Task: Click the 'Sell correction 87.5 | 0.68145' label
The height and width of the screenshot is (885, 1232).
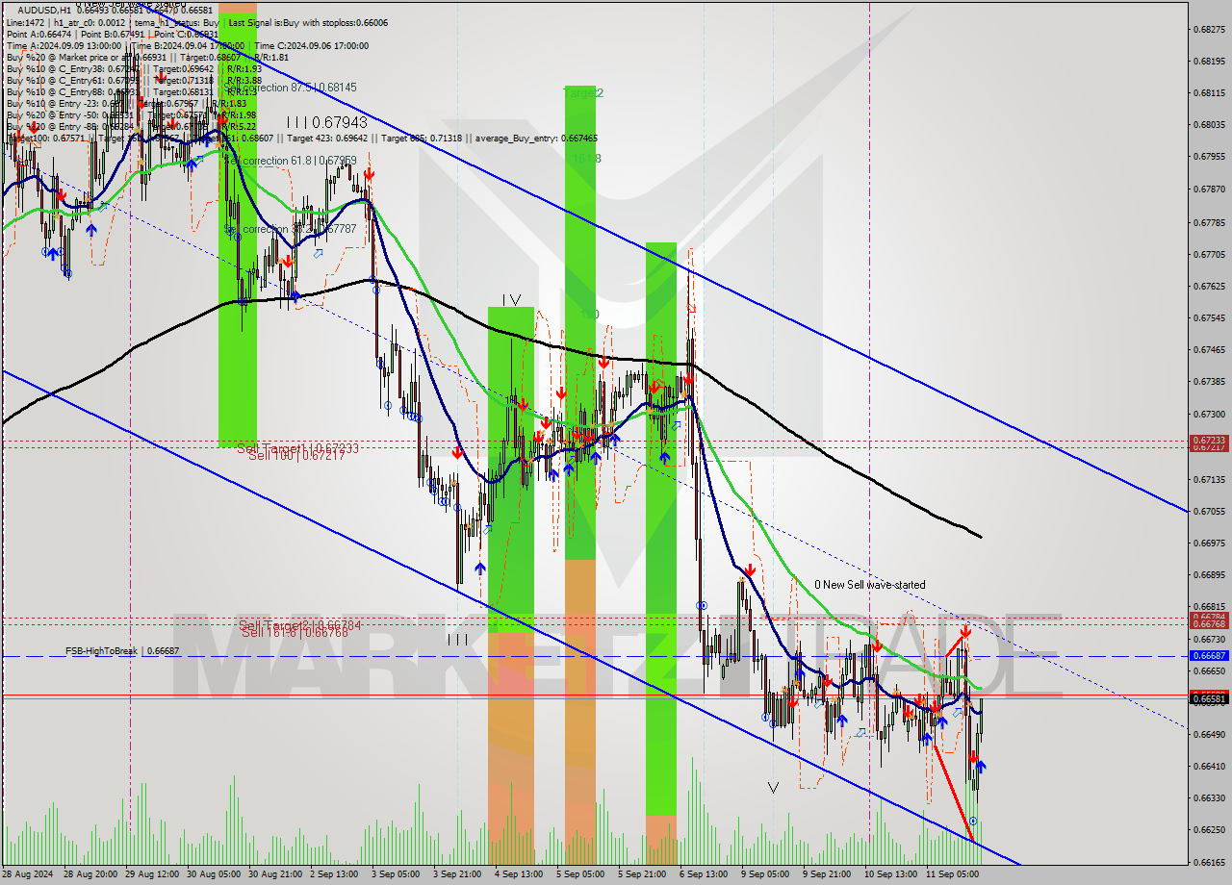Action: pos(290,88)
